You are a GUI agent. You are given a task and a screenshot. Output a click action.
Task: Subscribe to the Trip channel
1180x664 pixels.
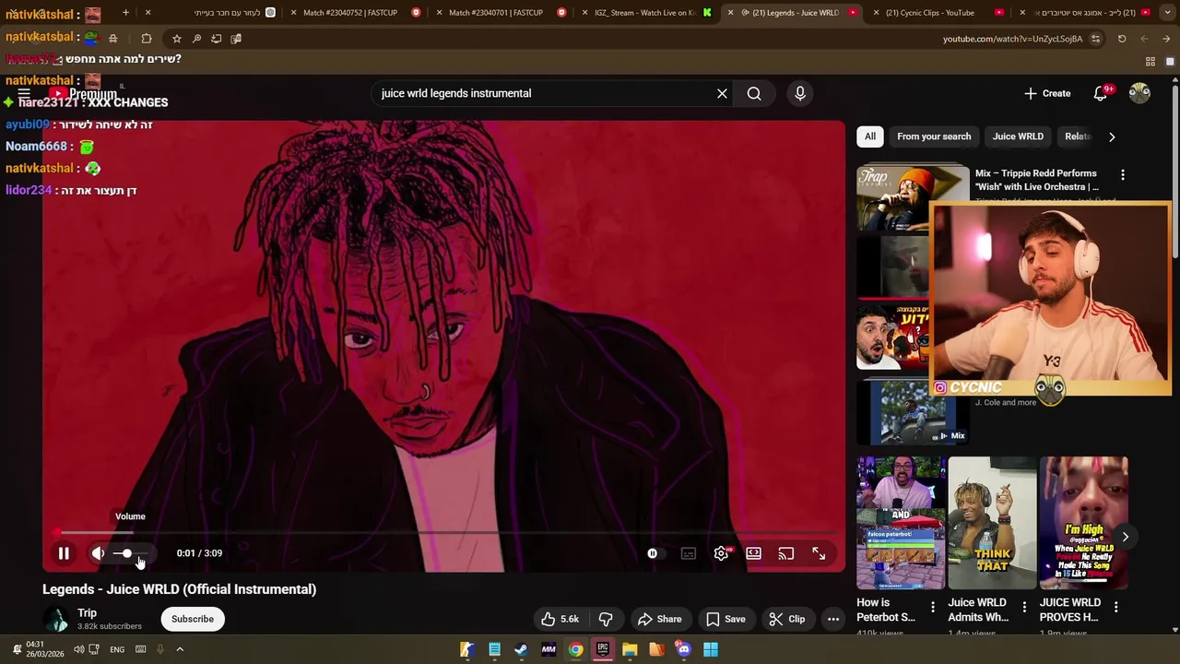[193, 619]
